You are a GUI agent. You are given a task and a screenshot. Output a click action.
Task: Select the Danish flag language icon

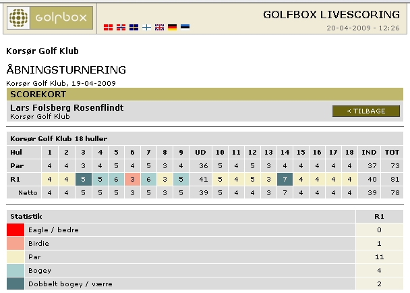tap(108, 27)
